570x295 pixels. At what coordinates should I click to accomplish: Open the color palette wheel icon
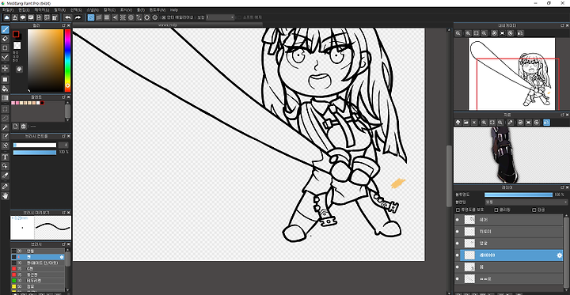[x=19, y=69]
